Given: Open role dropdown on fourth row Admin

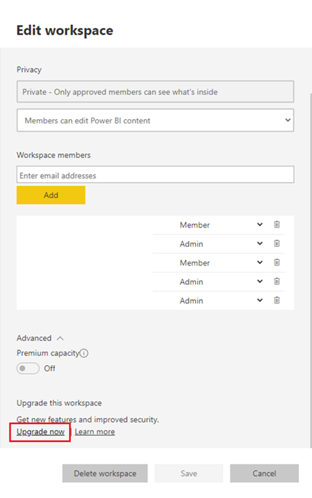Looking at the screenshot, I should (260, 281).
